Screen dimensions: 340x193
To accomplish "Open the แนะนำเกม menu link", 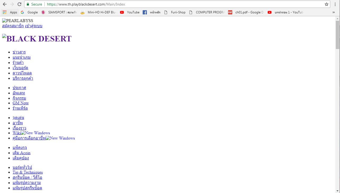I will coord(22,57).
